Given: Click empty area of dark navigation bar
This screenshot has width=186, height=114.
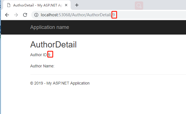Looking at the screenshot, I should [x=127, y=27].
